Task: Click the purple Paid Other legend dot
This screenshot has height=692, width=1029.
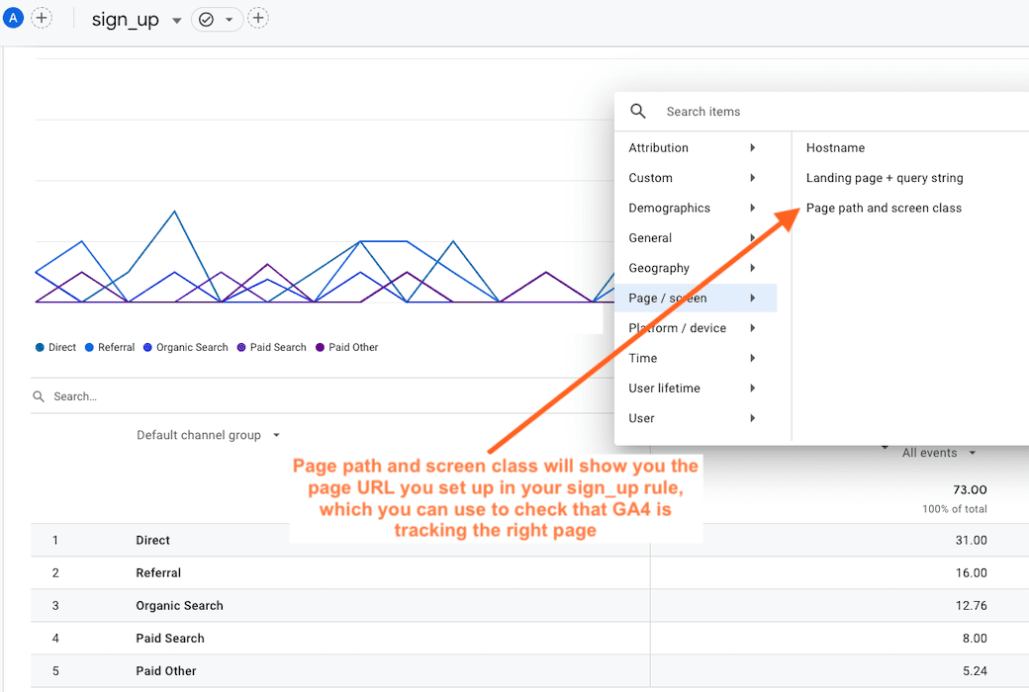Action: (319, 347)
